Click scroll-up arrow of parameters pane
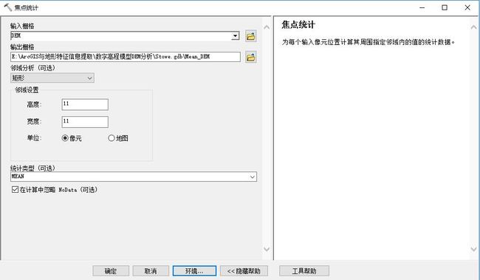The height and width of the screenshot is (280, 480). point(267,27)
